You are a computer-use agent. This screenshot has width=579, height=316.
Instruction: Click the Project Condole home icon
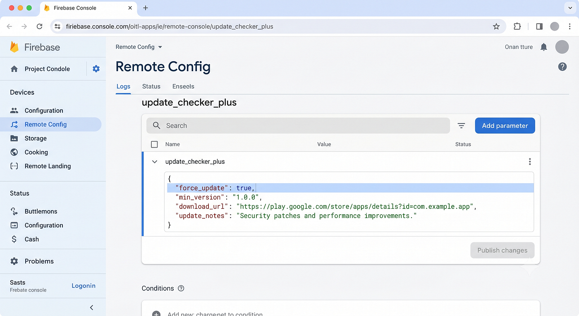(14, 69)
